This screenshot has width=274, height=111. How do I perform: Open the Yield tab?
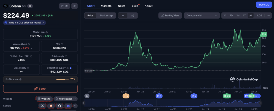135,6
